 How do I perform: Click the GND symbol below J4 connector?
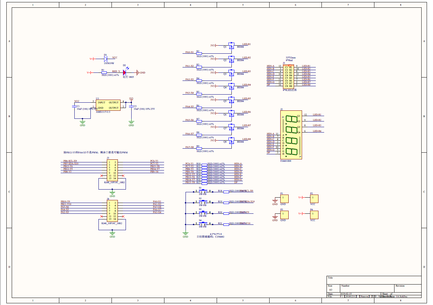click(x=112, y=235)
